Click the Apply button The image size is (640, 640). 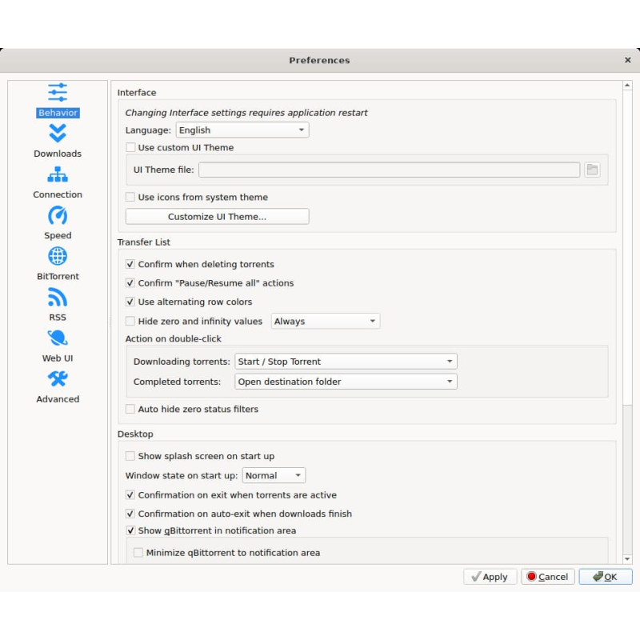490,577
